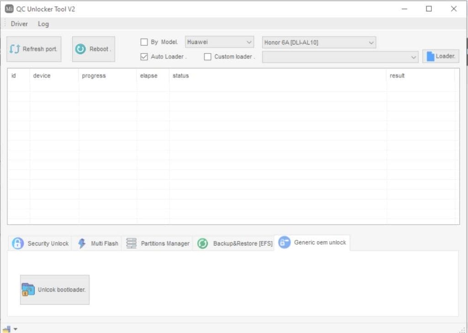Uncheck the Auto Loader checkbox
Image resolution: width=468 pixels, height=333 pixels.
(x=144, y=57)
